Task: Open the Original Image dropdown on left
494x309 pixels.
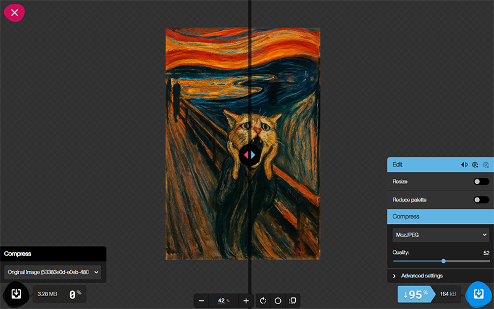Action: click(x=52, y=272)
